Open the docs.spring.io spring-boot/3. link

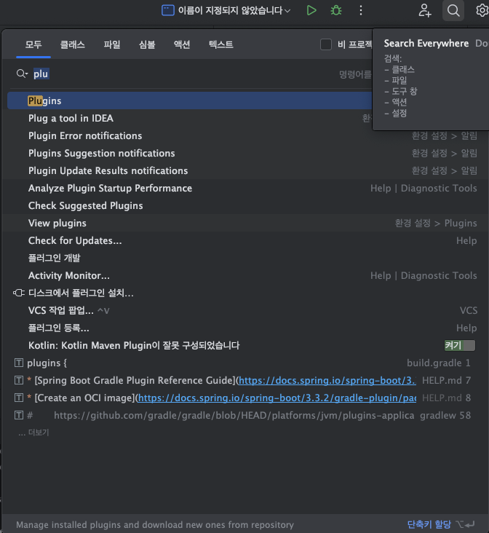click(327, 380)
